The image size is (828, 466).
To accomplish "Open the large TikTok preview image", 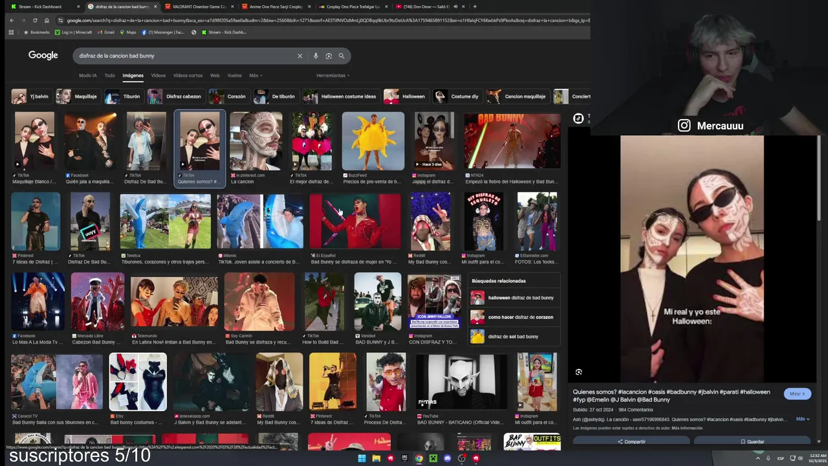I will pyautogui.click(x=692, y=259).
